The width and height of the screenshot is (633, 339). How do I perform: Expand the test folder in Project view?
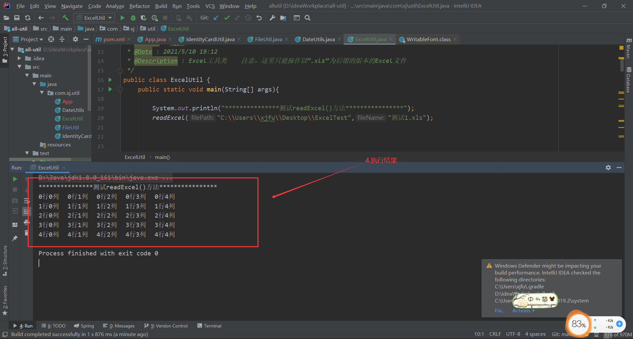pyautogui.click(x=28, y=153)
